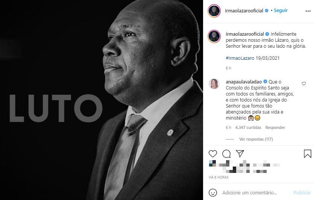
Task: Click the Seguir follow link
Action: tap(281, 11)
